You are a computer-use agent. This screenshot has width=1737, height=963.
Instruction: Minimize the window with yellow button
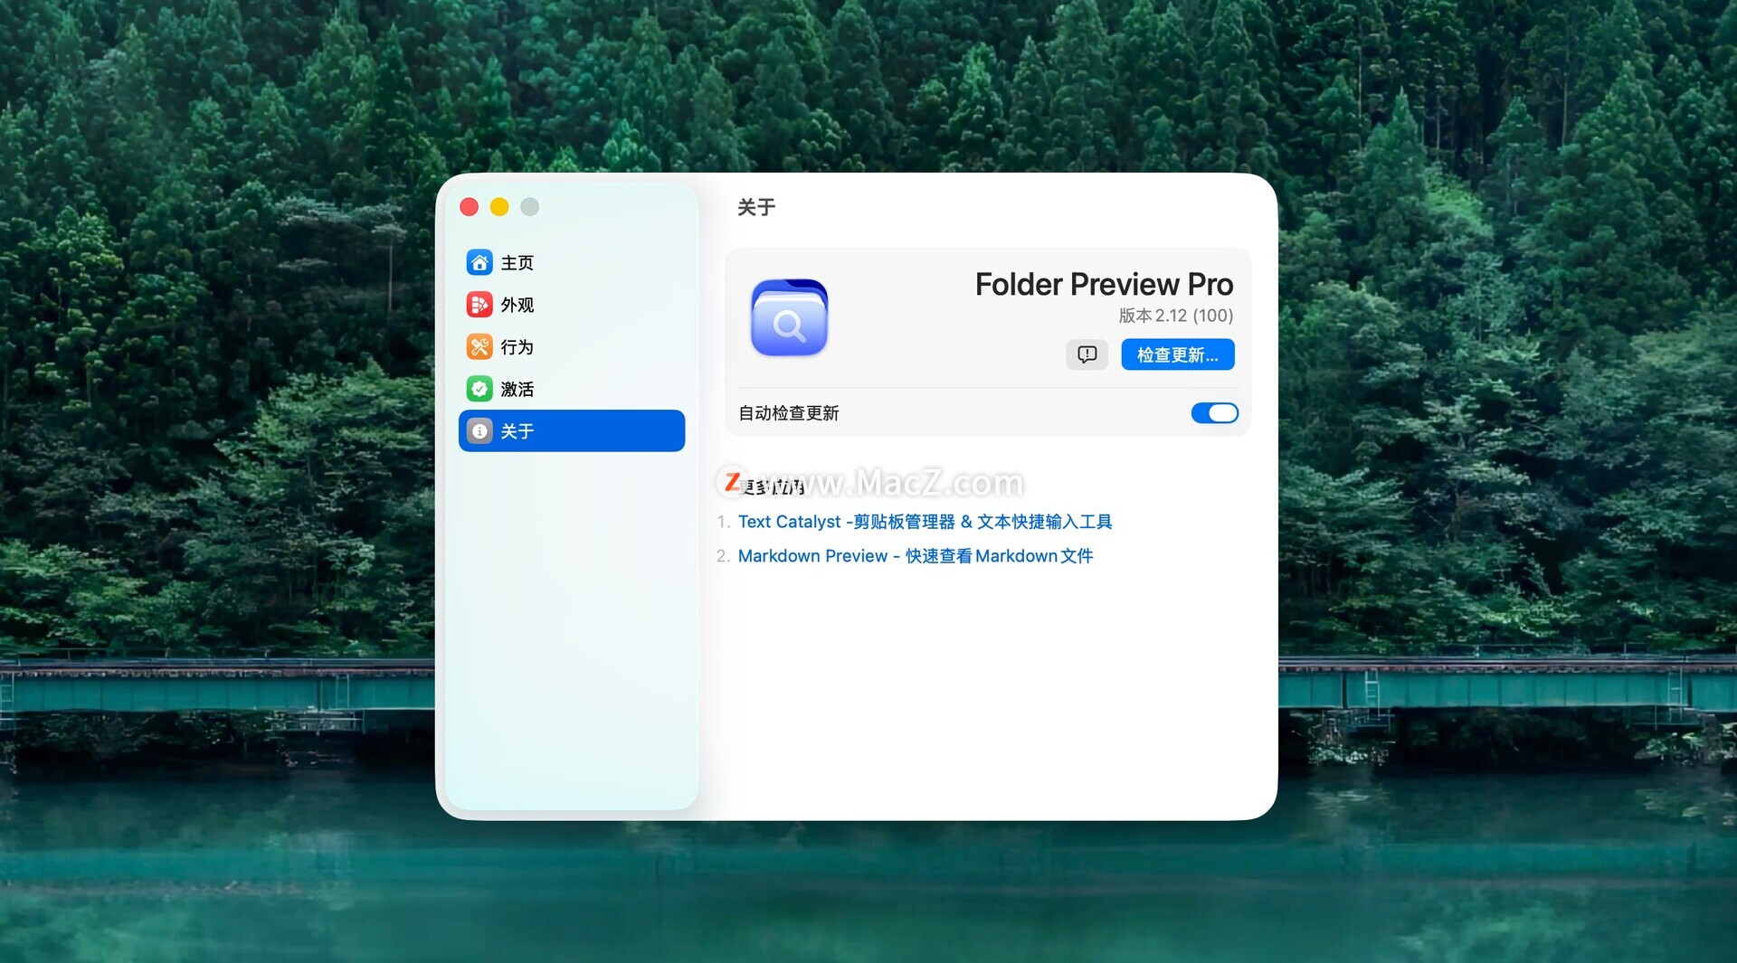point(499,207)
